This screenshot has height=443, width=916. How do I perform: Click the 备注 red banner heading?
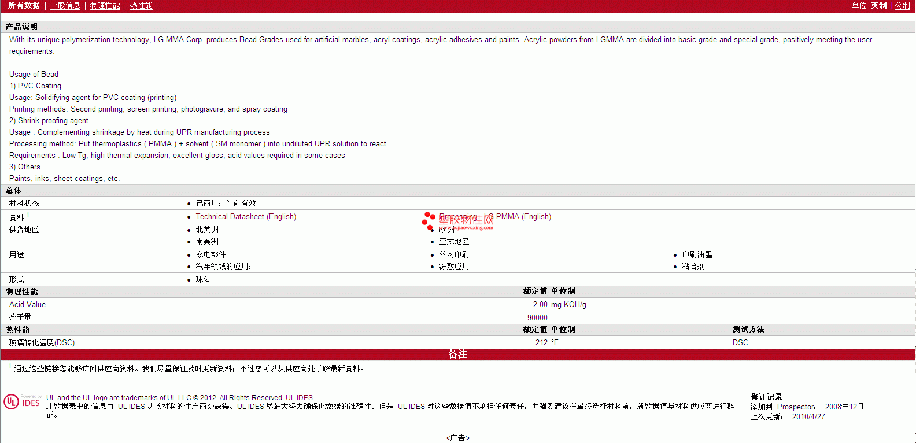[457, 355]
